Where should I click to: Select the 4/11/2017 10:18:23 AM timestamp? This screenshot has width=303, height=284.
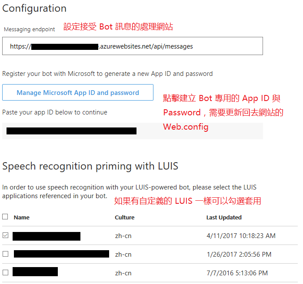point(240,236)
